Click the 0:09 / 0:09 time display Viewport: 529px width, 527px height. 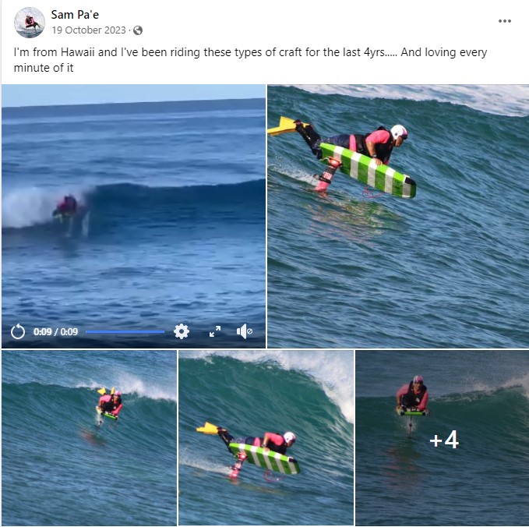(x=55, y=331)
